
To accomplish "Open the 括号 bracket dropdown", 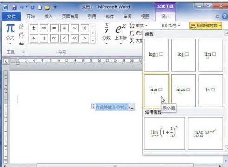I will (171, 26).
